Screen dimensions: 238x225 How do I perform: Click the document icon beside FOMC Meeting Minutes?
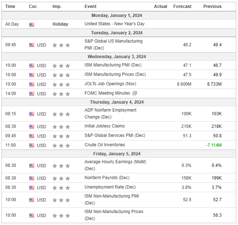click(135, 93)
